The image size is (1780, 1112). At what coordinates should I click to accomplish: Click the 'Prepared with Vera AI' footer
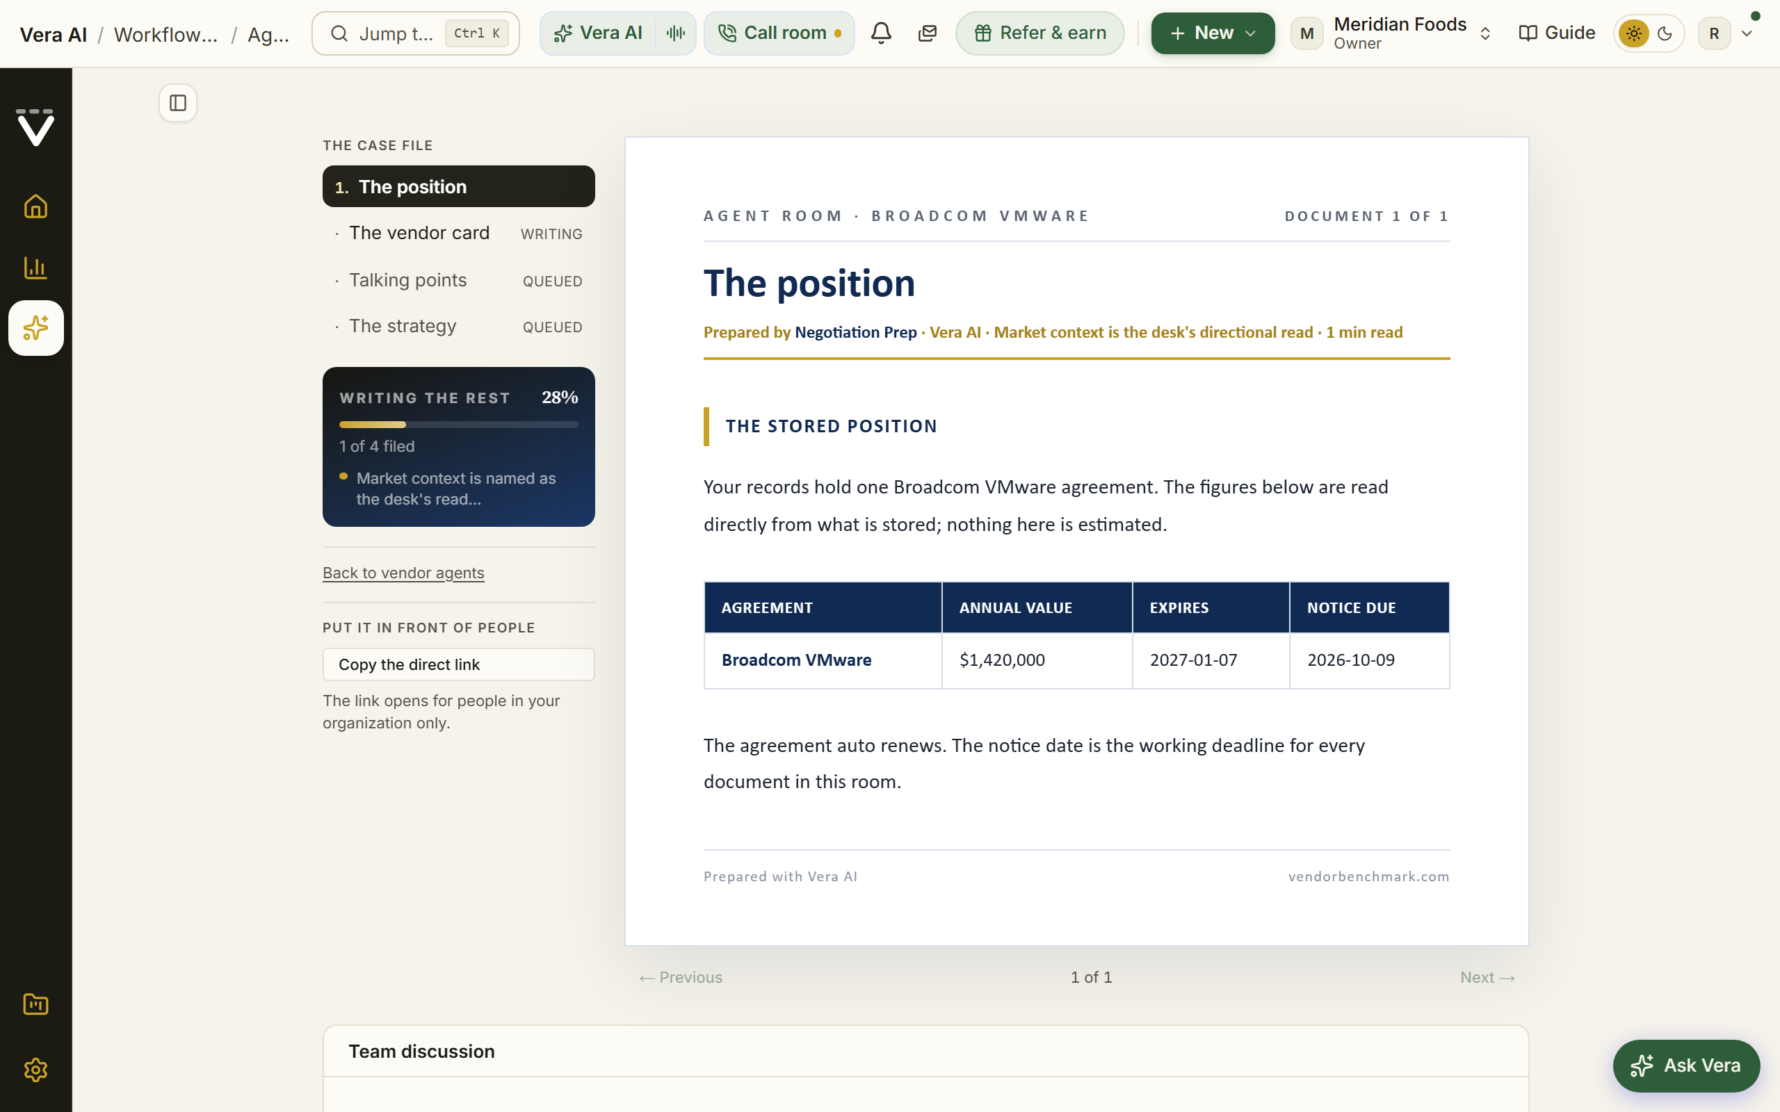point(780,876)
